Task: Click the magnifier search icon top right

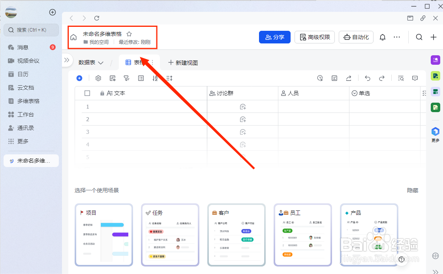Action: point(419,37)
